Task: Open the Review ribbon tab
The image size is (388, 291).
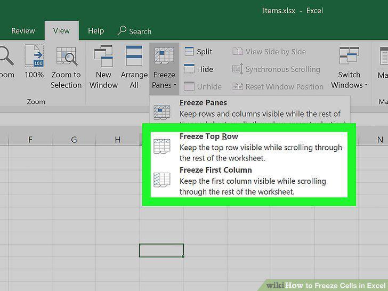Action: [23, 31]
